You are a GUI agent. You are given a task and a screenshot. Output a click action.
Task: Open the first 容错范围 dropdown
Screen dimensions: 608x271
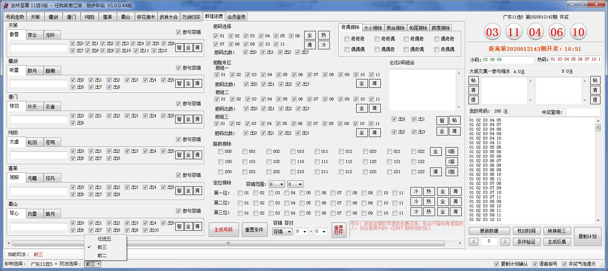click(276, 184)
